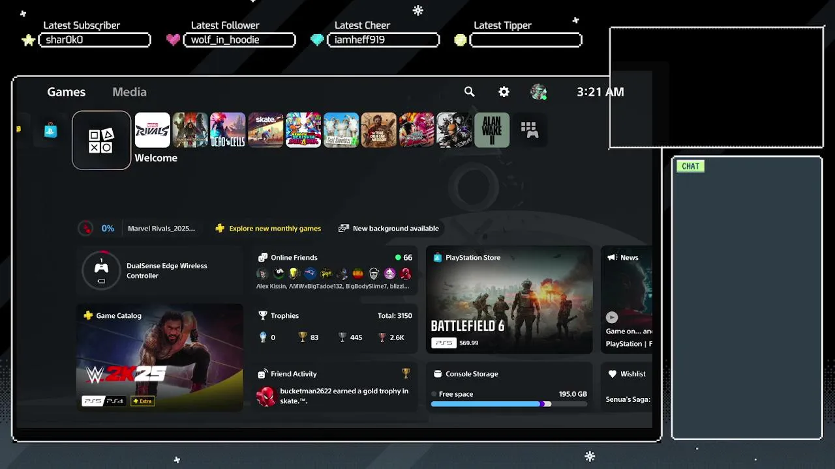Image resolution: width=835 pixels, height=469 pixels.
Task: Open the PlayStation Store bag icon
Action: (50, 130)
